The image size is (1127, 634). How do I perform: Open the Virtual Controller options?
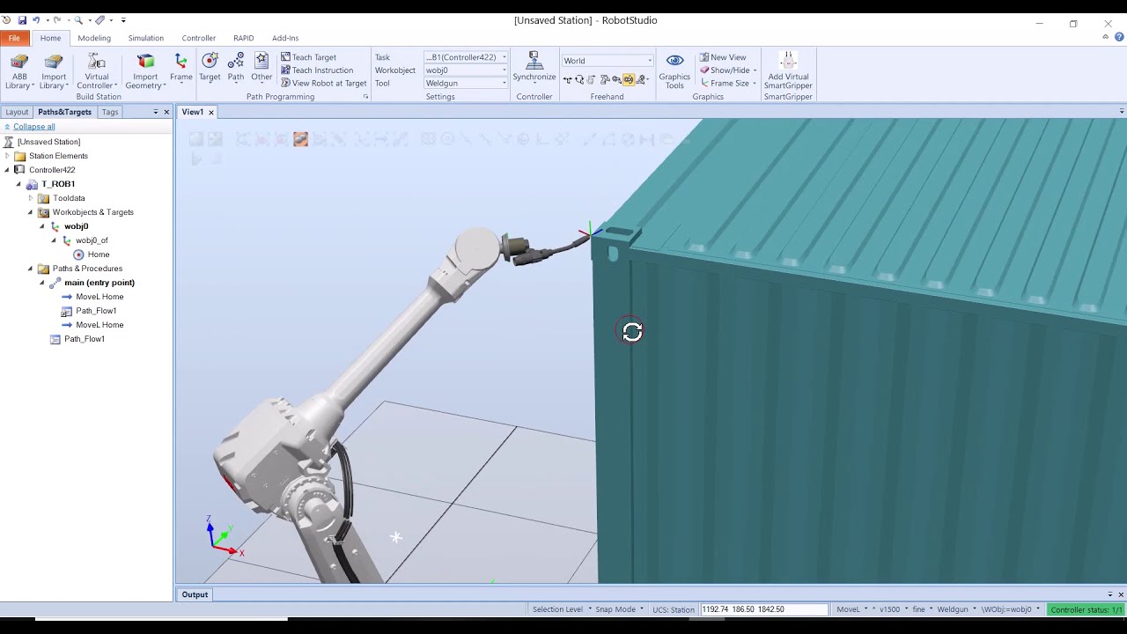pyautogui.click(x=97, y=71)
